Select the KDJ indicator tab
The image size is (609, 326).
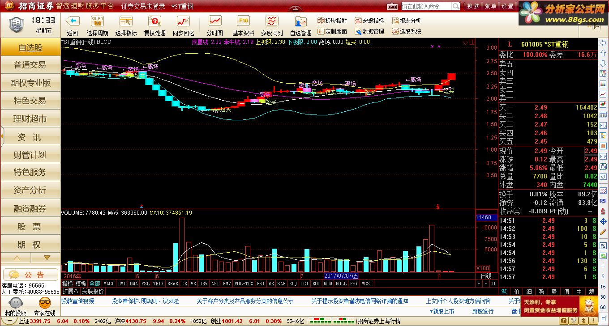[x=293, y=284]
